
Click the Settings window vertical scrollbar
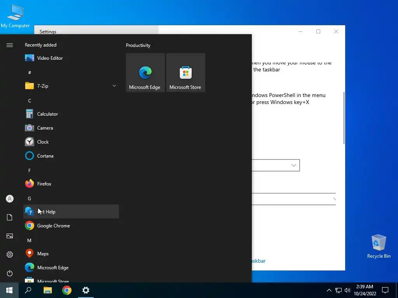[344, 118]
